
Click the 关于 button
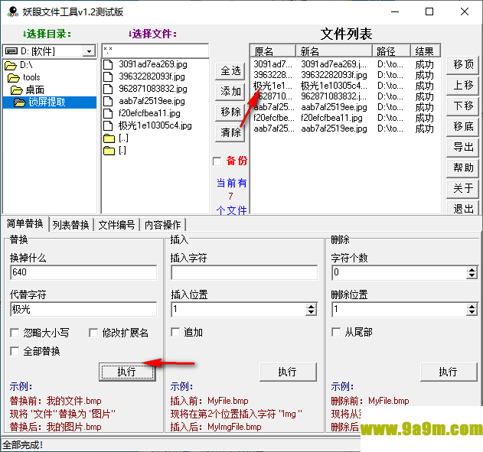(x=462, y=188)
